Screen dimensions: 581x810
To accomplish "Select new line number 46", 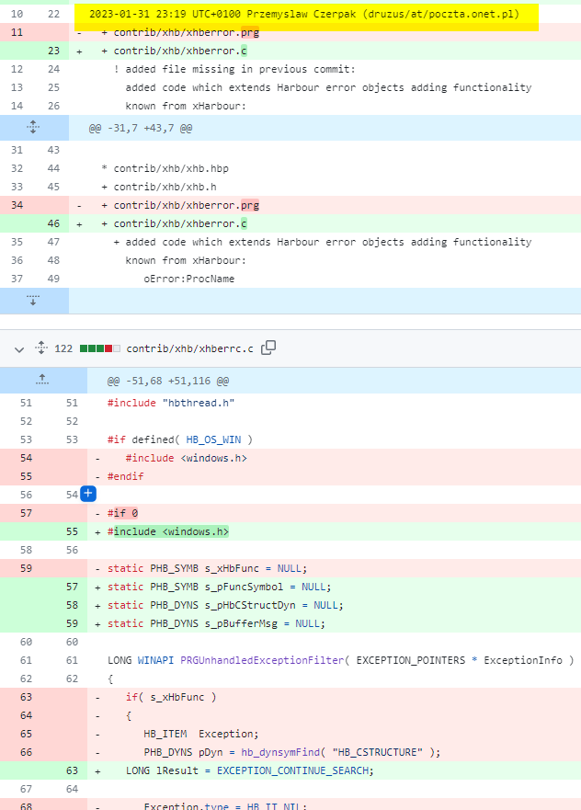I will point(52,223).
